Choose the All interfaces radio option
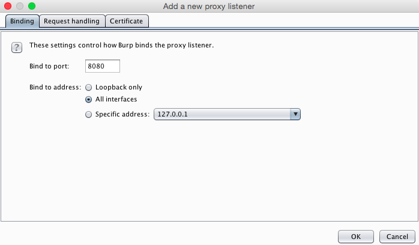419x245 pixels. 89,100
